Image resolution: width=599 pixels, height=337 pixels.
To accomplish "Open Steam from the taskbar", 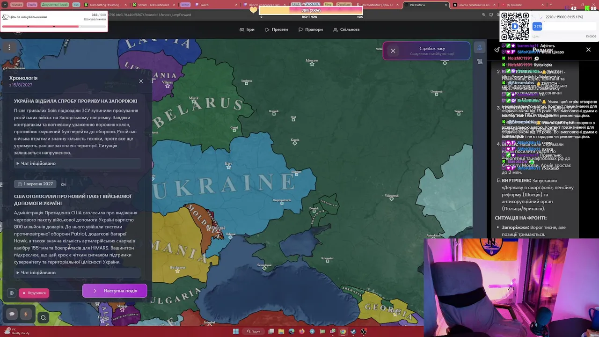I will pyautogui.click(x=353, y=331).
